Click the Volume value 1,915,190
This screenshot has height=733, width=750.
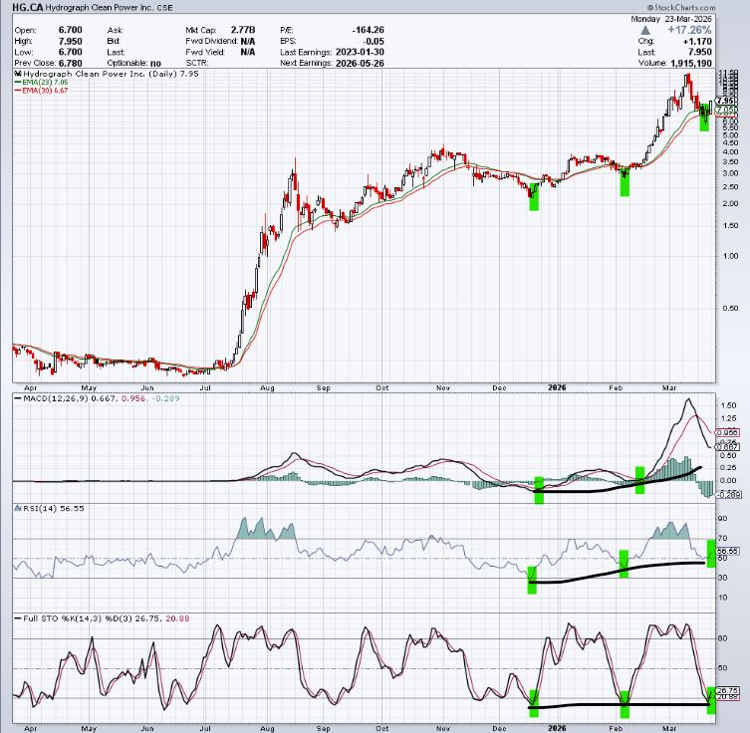tap(691, 63)
